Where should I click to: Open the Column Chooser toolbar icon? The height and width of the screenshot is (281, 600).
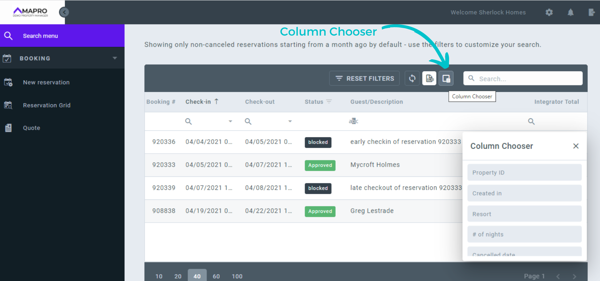(446, 78)
